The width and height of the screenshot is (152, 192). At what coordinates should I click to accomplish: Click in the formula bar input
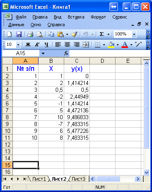tap(109, 53)
